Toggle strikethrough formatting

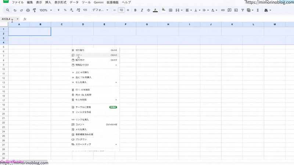pos(148,10)
